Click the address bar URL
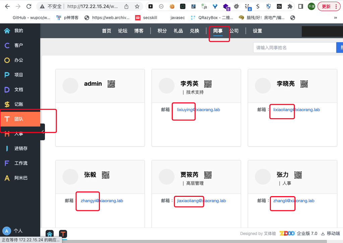 92,7
